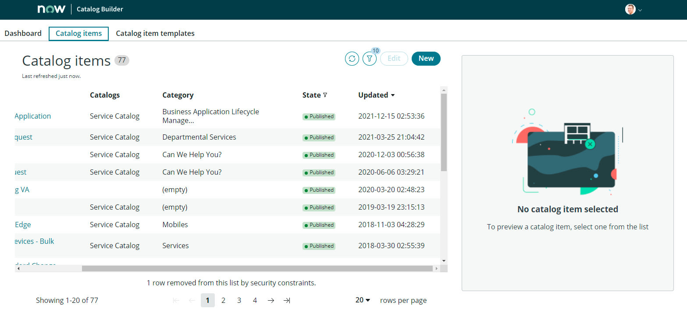The width and height of the screenshot is (687, 309).
Task: Click the horizontal scrollbar thumb
Action: tap(257, 268)
